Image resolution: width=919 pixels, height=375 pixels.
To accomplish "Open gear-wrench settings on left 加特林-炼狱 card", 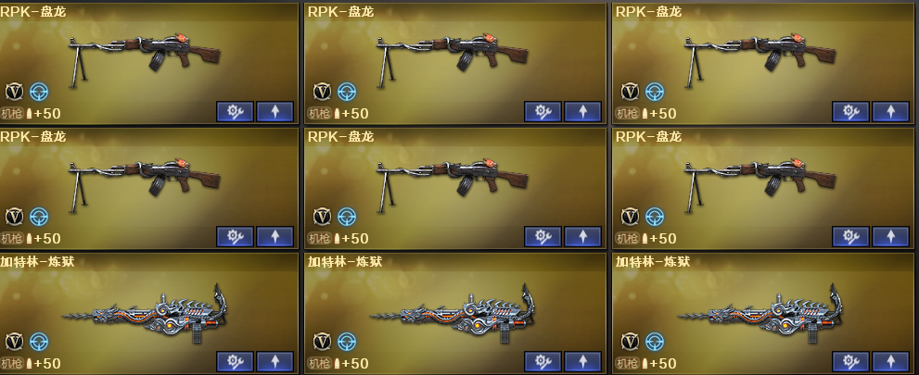I will (x=235, y=361).
